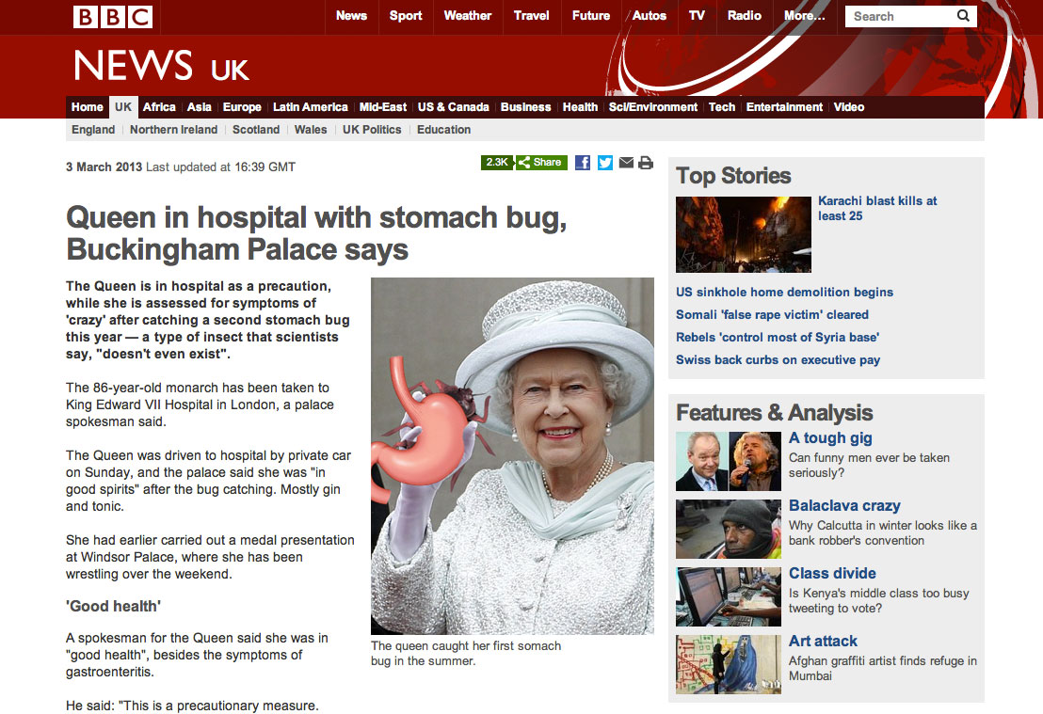Open the 'A tough gig' feature link
Image resolution: width=1043 pixels, height=714 pixels.
click(830, 438)
